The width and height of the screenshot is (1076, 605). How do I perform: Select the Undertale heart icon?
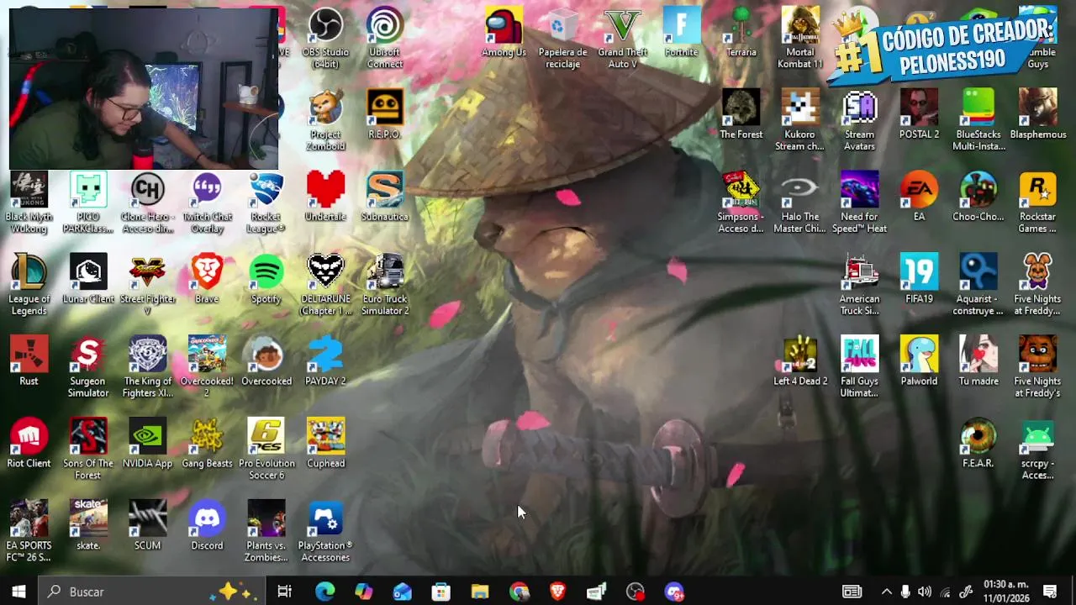tap(325, 197)
